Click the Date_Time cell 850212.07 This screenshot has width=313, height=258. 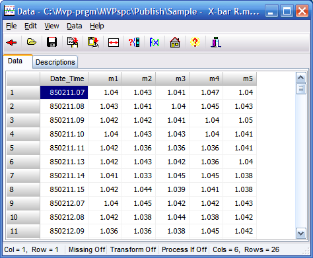(x=64, y=203)
